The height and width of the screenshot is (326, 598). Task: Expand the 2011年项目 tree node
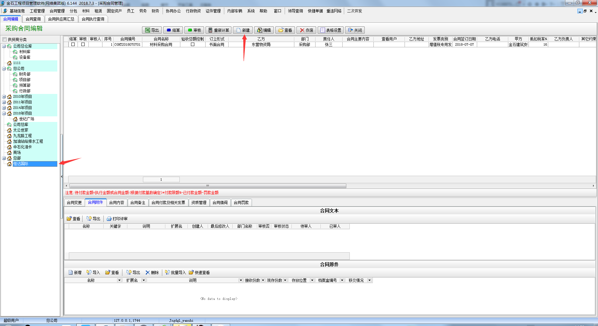(x=4, y=102)
